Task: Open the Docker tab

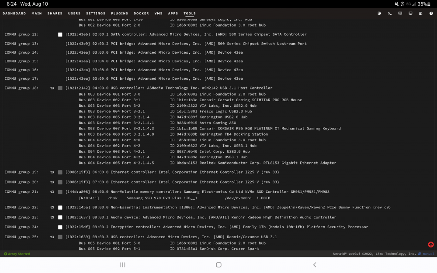Action: coord(141,14)
